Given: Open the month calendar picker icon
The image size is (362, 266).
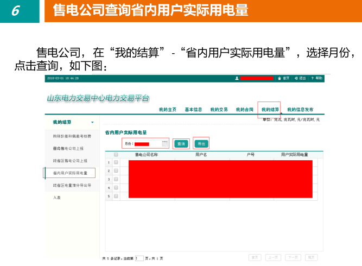Looking at the screenshot, I should coord(164,144).
